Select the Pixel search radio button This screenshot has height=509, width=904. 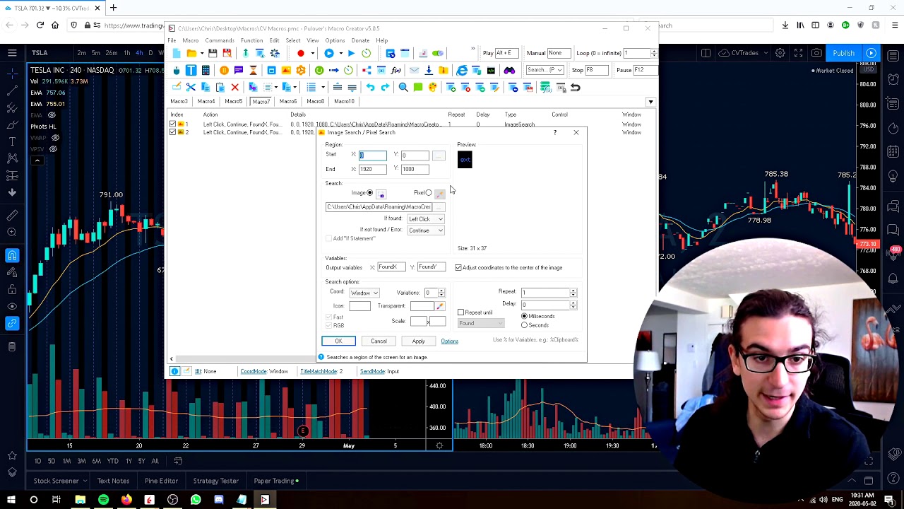click(428, 193)
